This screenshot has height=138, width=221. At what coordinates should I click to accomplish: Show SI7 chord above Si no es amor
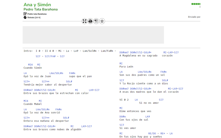click(x=161, y=100)
